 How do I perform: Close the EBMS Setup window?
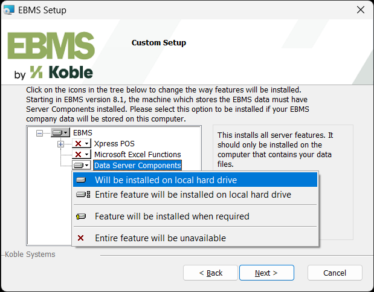[x=361, y=10]
